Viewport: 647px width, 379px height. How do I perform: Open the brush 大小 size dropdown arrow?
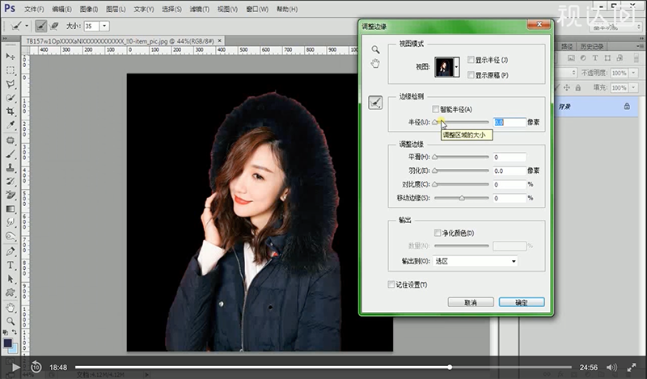(104, 26)
